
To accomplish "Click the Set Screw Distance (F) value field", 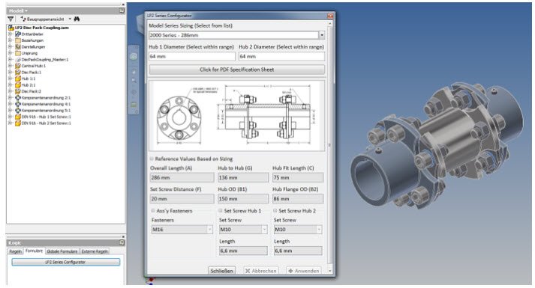I will tap(182, 198).
